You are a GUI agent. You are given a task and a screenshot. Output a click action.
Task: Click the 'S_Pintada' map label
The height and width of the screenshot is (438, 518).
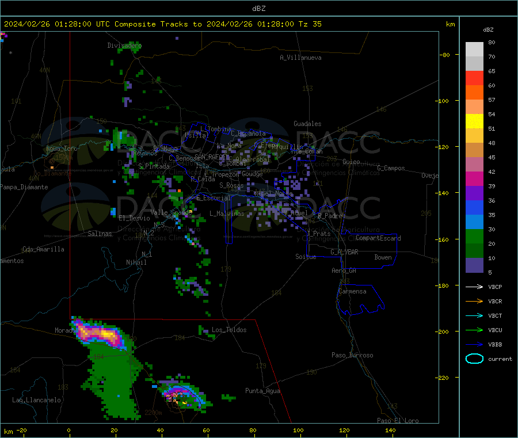(154, 166)
